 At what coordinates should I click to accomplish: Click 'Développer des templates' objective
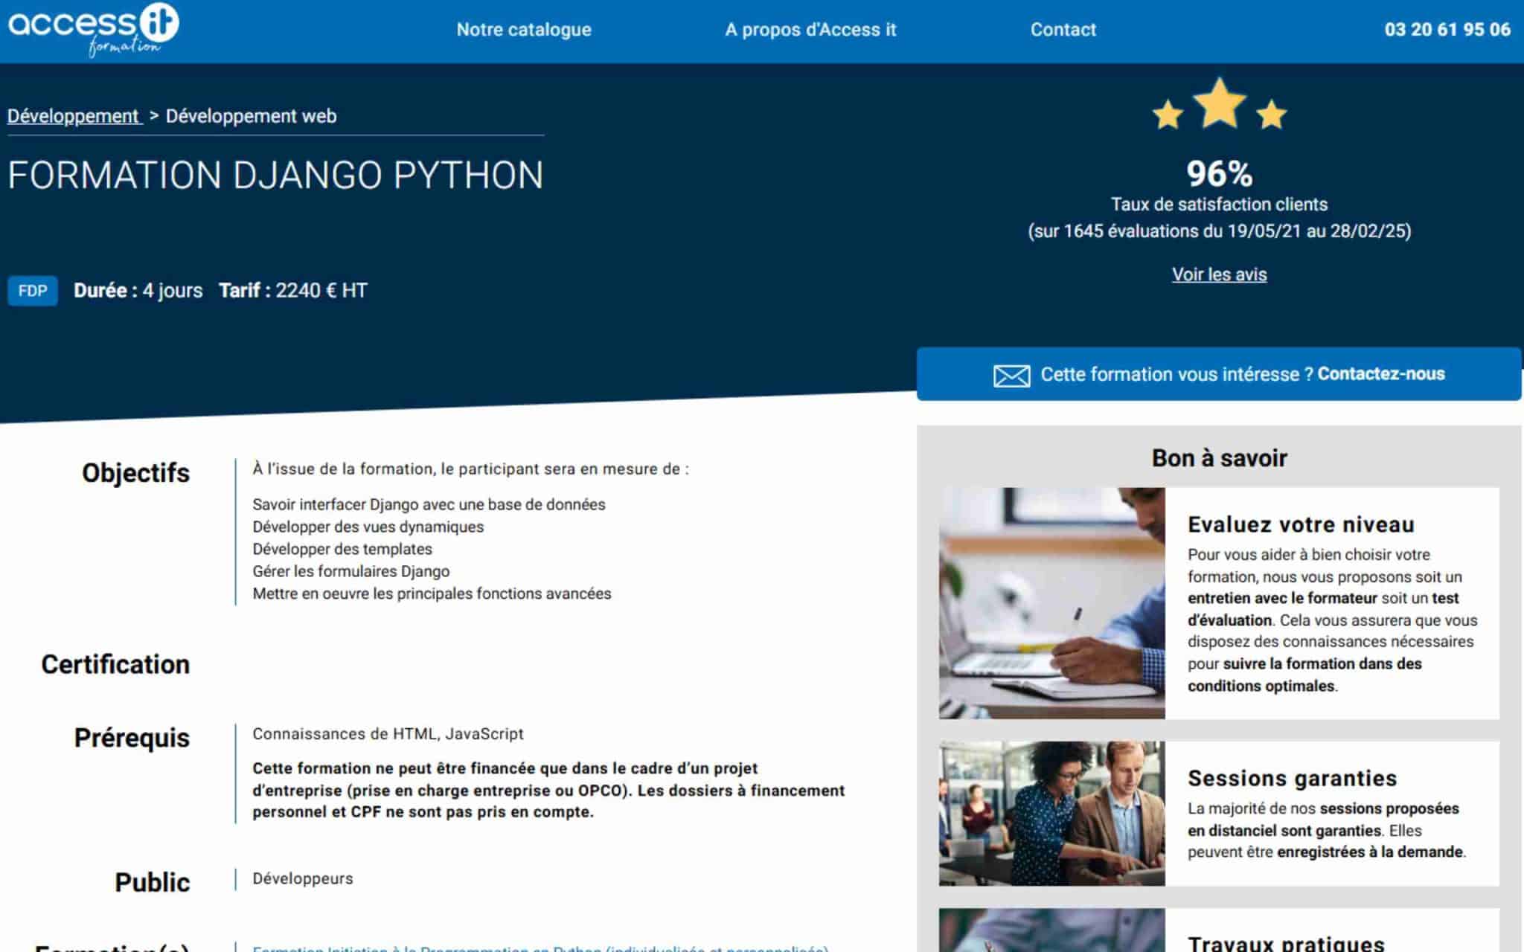pos(342,549)
